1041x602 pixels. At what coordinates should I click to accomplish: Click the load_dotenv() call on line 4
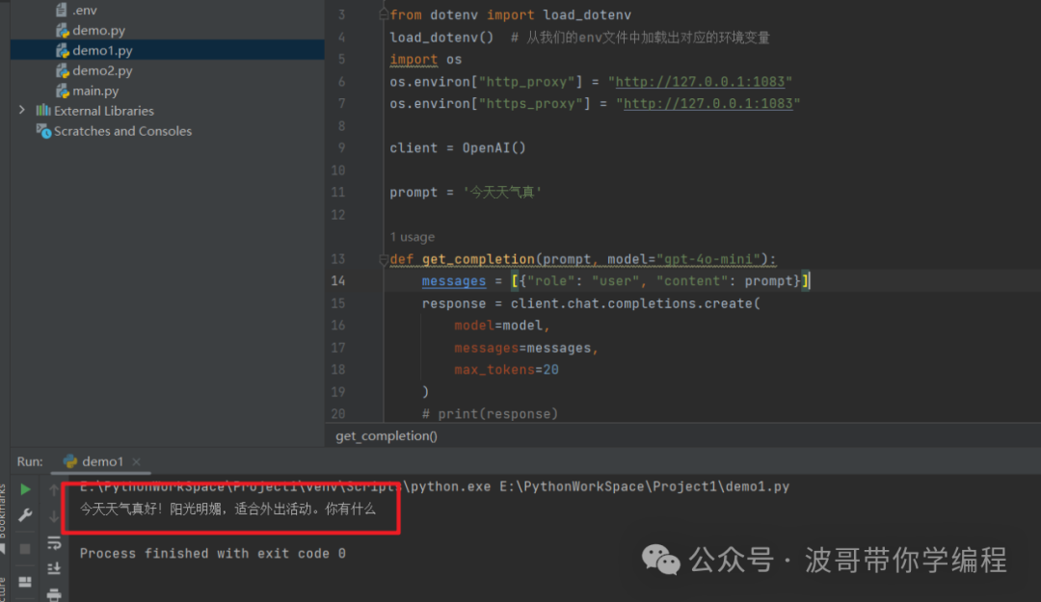[x=441, y=38]
